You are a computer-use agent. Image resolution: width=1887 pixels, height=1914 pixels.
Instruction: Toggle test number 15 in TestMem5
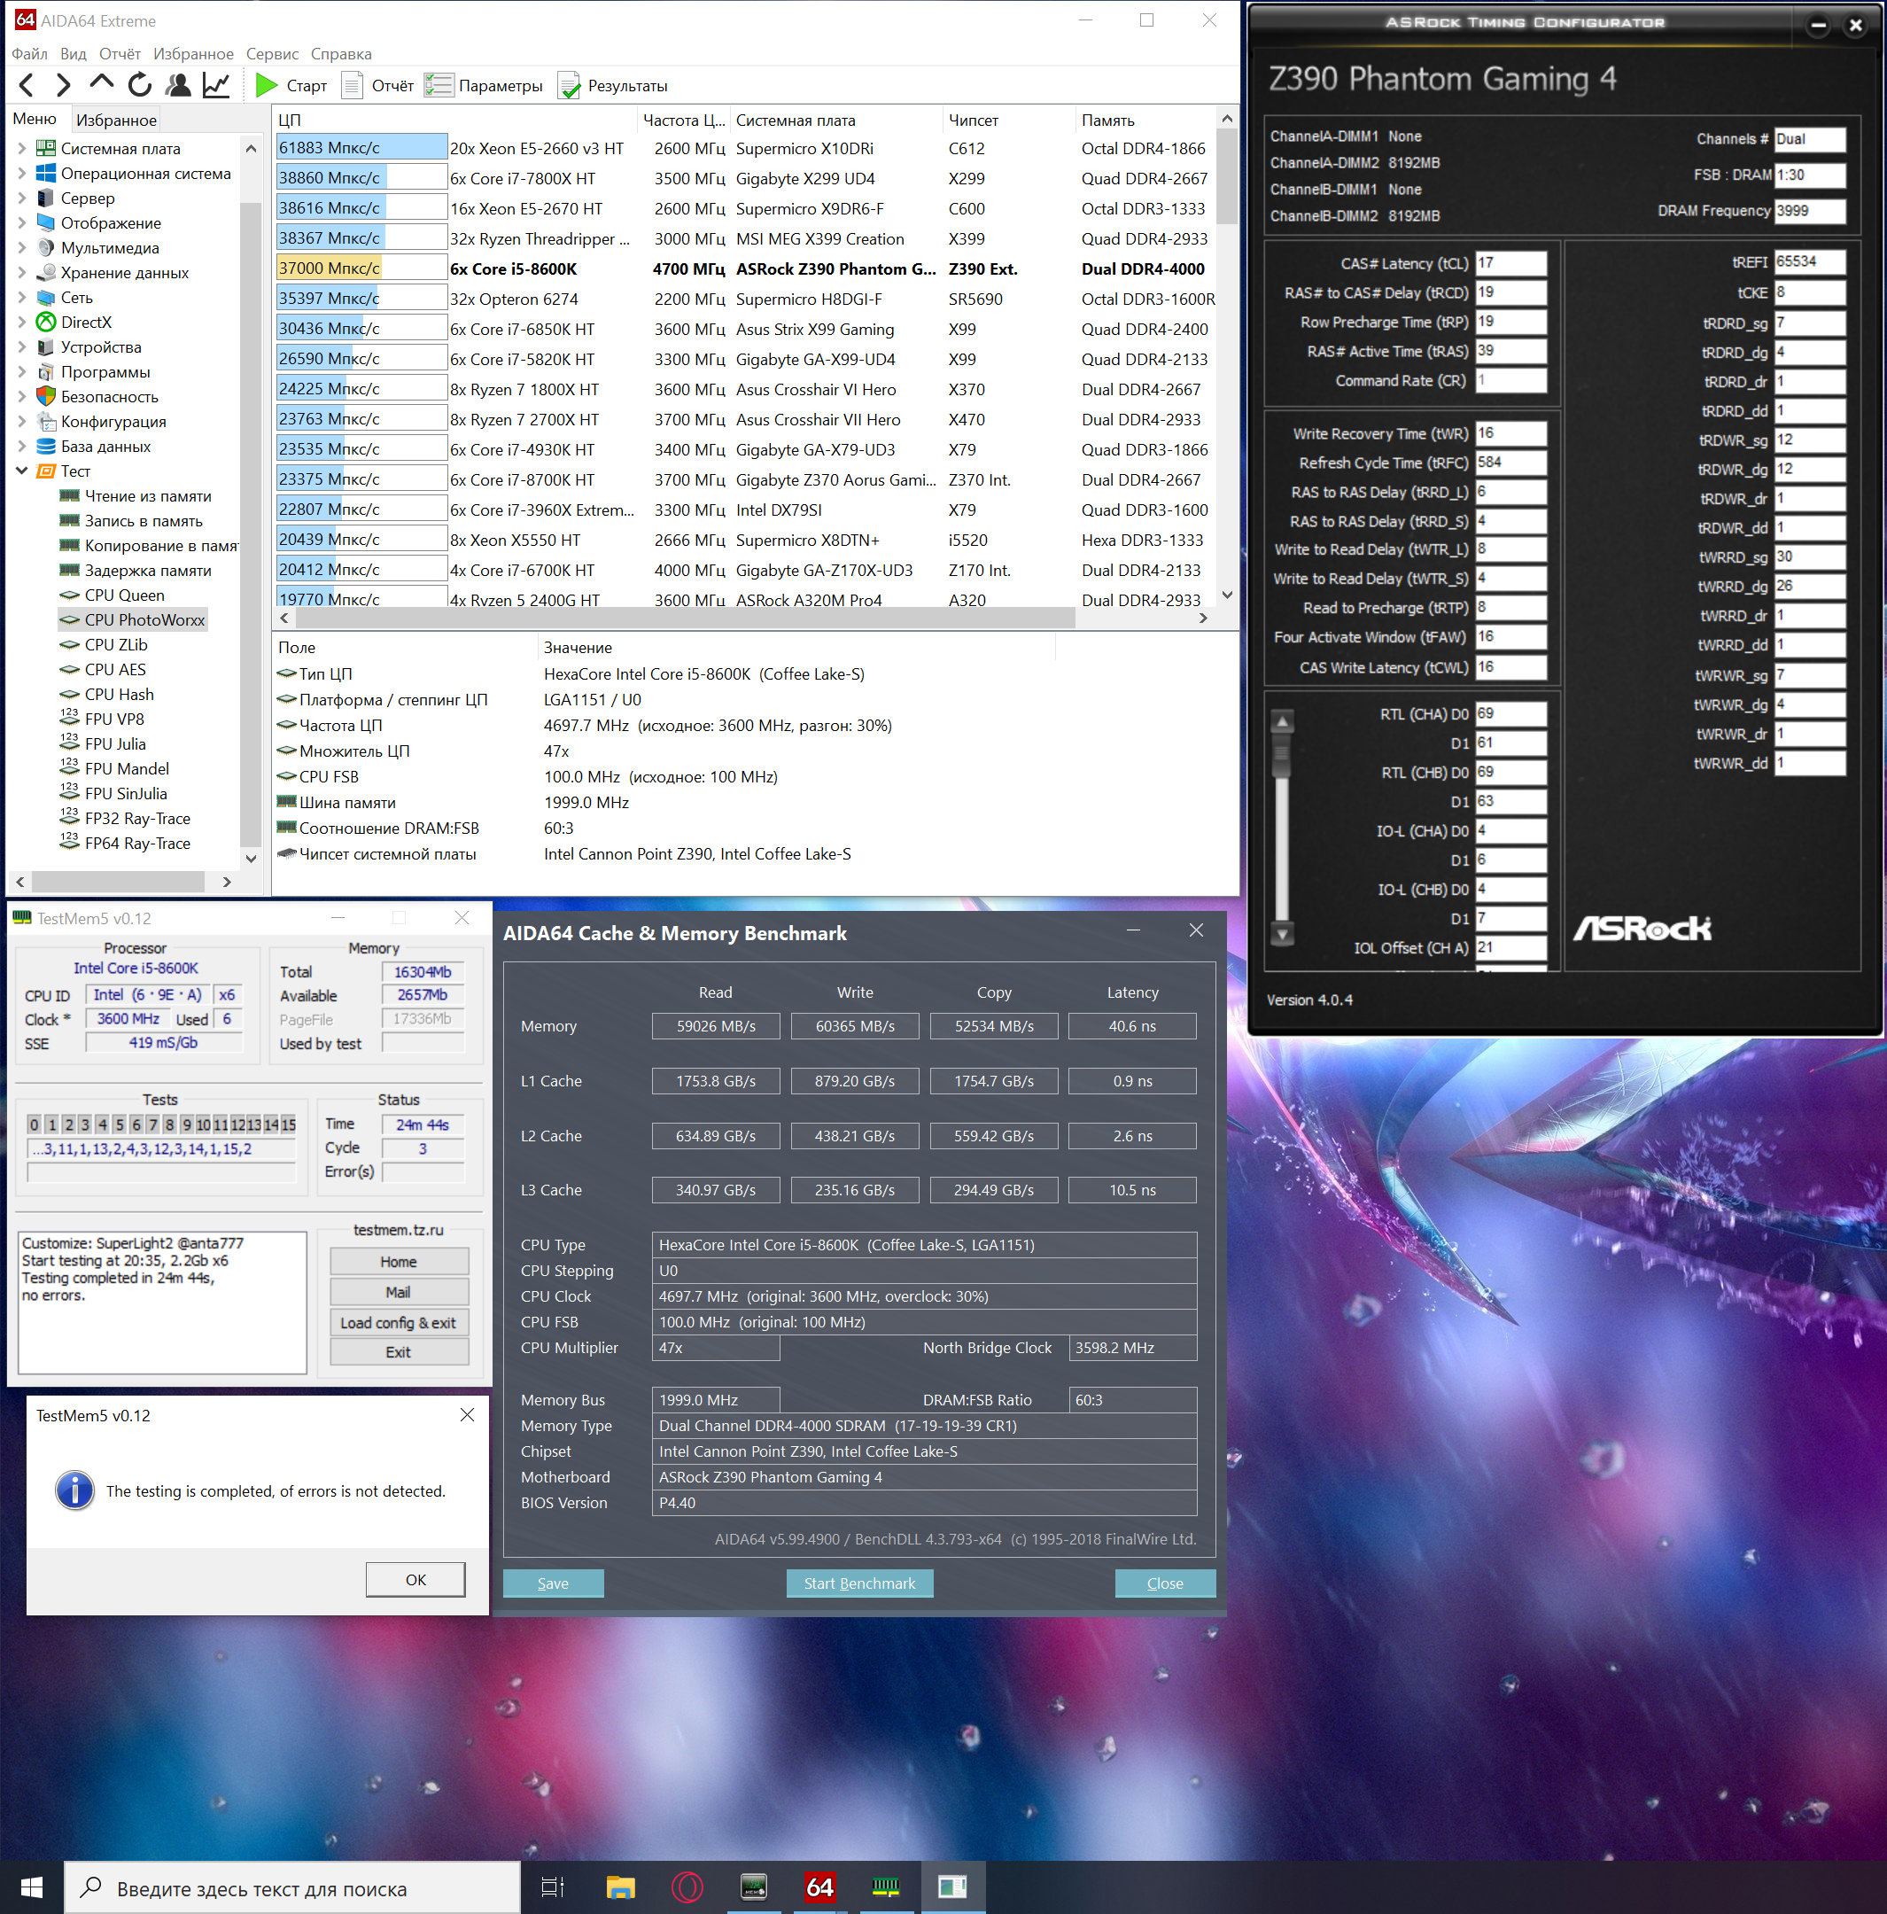pos(287,1124)
